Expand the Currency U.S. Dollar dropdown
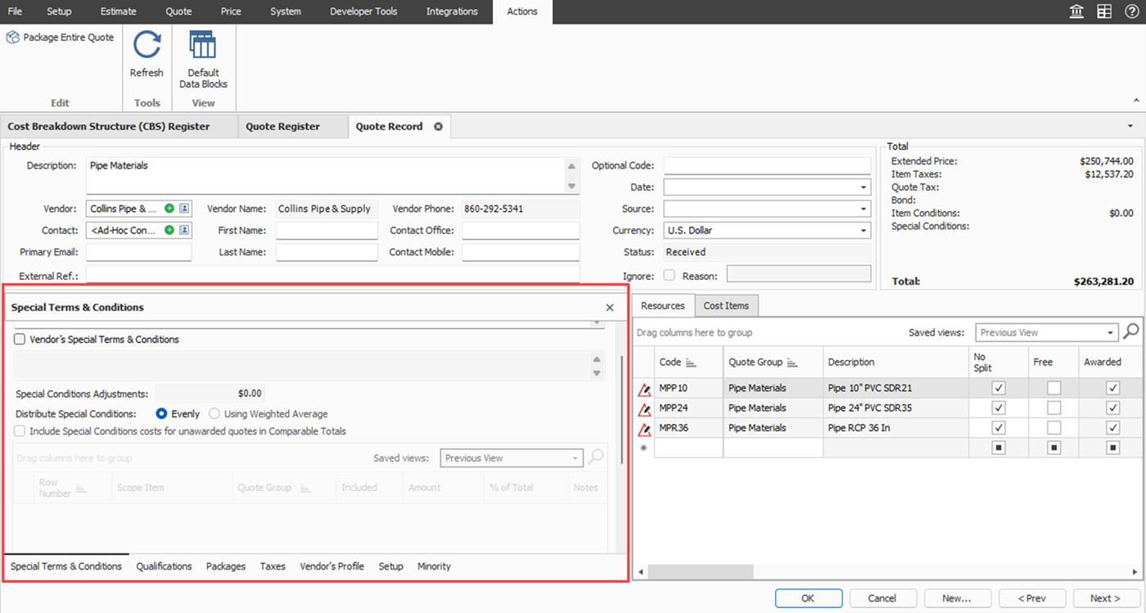Screen dimensions: 1146x613 tap(863, 232)
